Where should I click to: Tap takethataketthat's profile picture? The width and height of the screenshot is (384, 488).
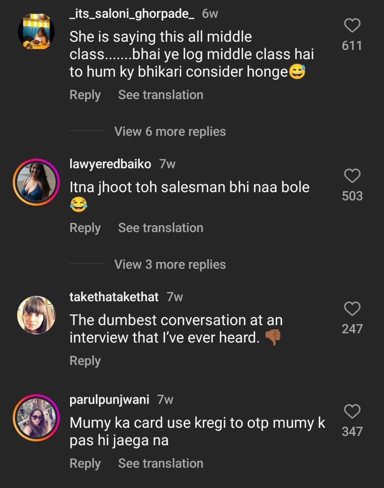pos(36,315)
